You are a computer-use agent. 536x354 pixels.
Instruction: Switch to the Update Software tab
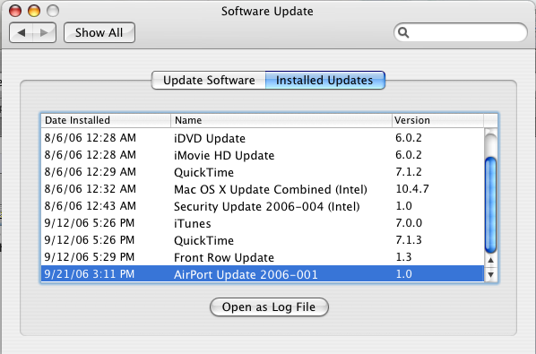[209, 81]
